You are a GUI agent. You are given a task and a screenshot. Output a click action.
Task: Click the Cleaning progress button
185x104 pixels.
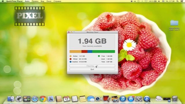click(x=92, y=66)
